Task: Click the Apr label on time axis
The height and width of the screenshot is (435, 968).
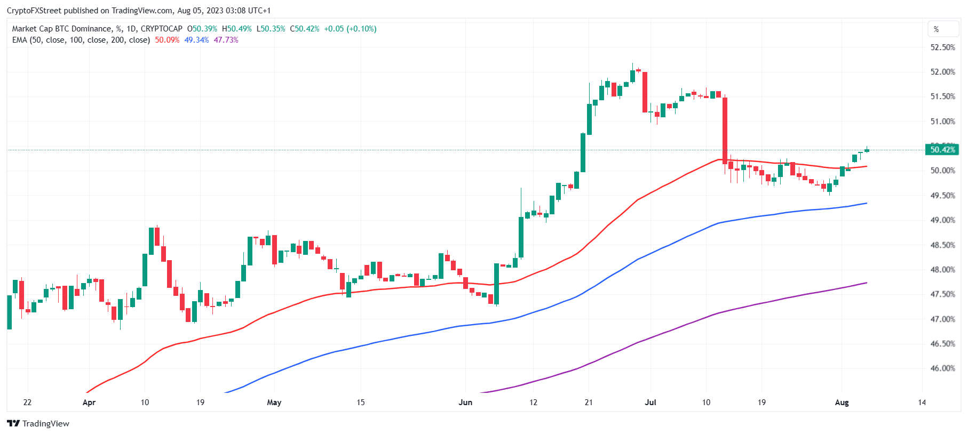Action: pos(89,402)
